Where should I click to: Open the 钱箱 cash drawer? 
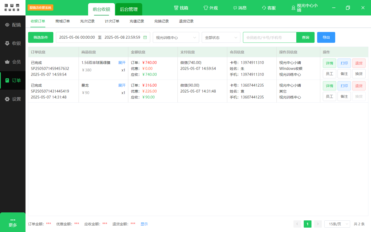(x=181, y=8)
